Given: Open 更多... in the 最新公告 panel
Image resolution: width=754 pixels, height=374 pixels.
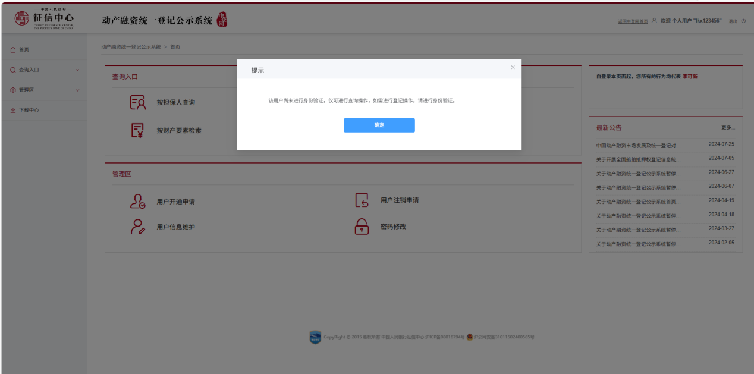Looking at the screenshot, I should pos(728,128).
